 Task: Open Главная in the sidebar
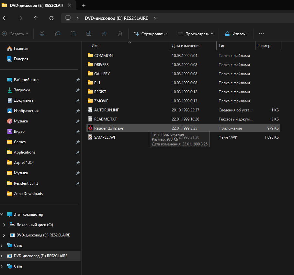(x=17, y=49)
